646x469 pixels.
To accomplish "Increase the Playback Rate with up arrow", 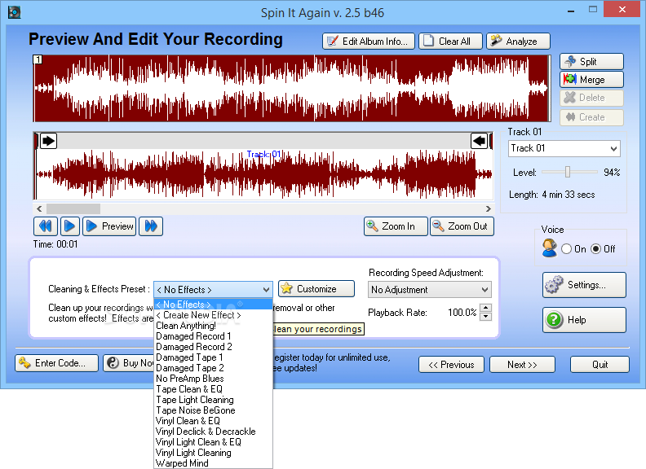I will pyautogui.click(x=486, y=308).
